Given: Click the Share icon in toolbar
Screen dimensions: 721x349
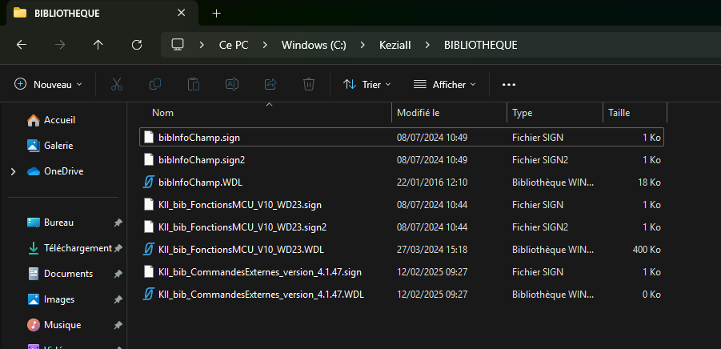Looking at the screenshot, I should [x=270, y=84].
